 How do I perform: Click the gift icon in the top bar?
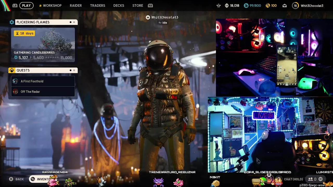(x=219, y=5)
